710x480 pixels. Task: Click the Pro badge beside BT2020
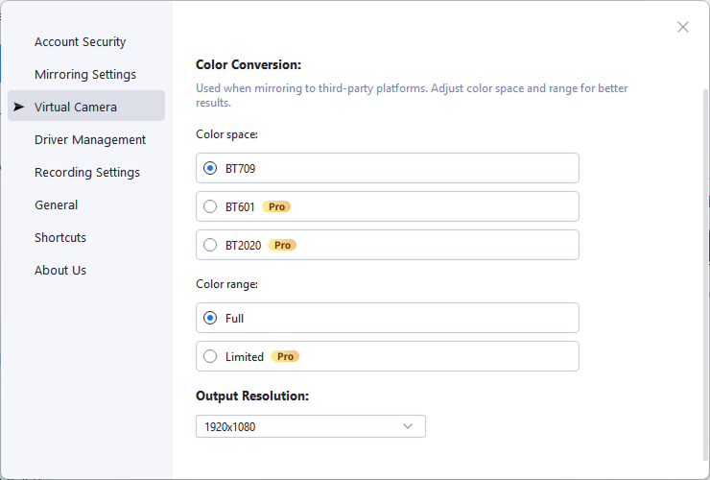282,245
